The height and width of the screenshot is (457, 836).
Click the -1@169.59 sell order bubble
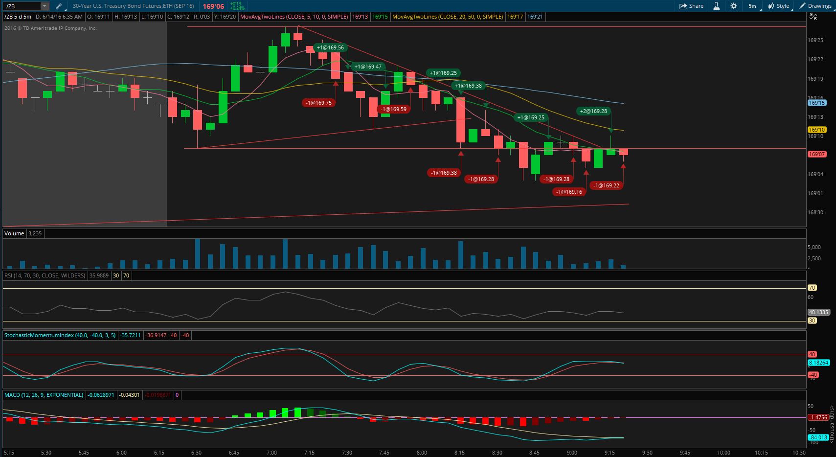[x=394, y=109]
